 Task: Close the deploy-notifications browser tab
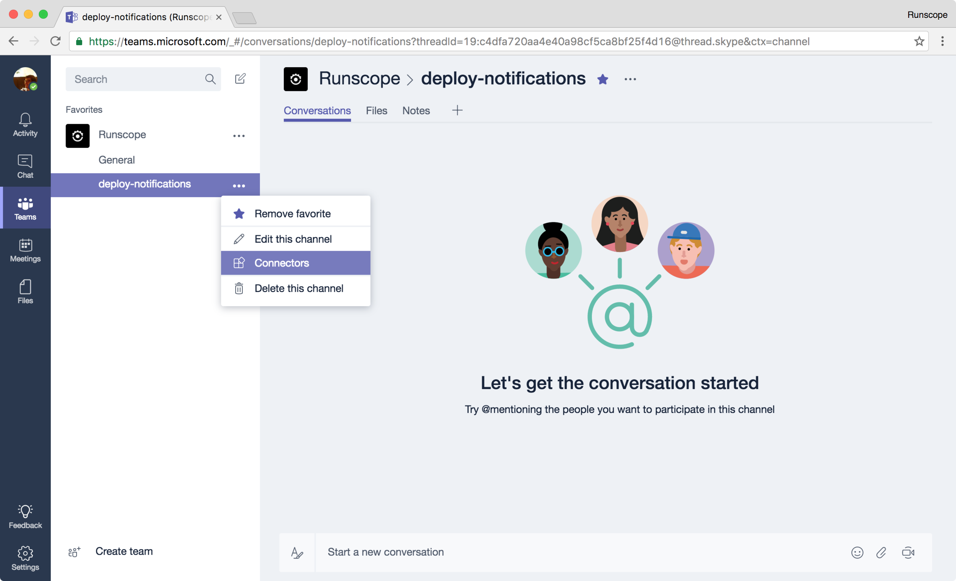(x=219, y=17)
